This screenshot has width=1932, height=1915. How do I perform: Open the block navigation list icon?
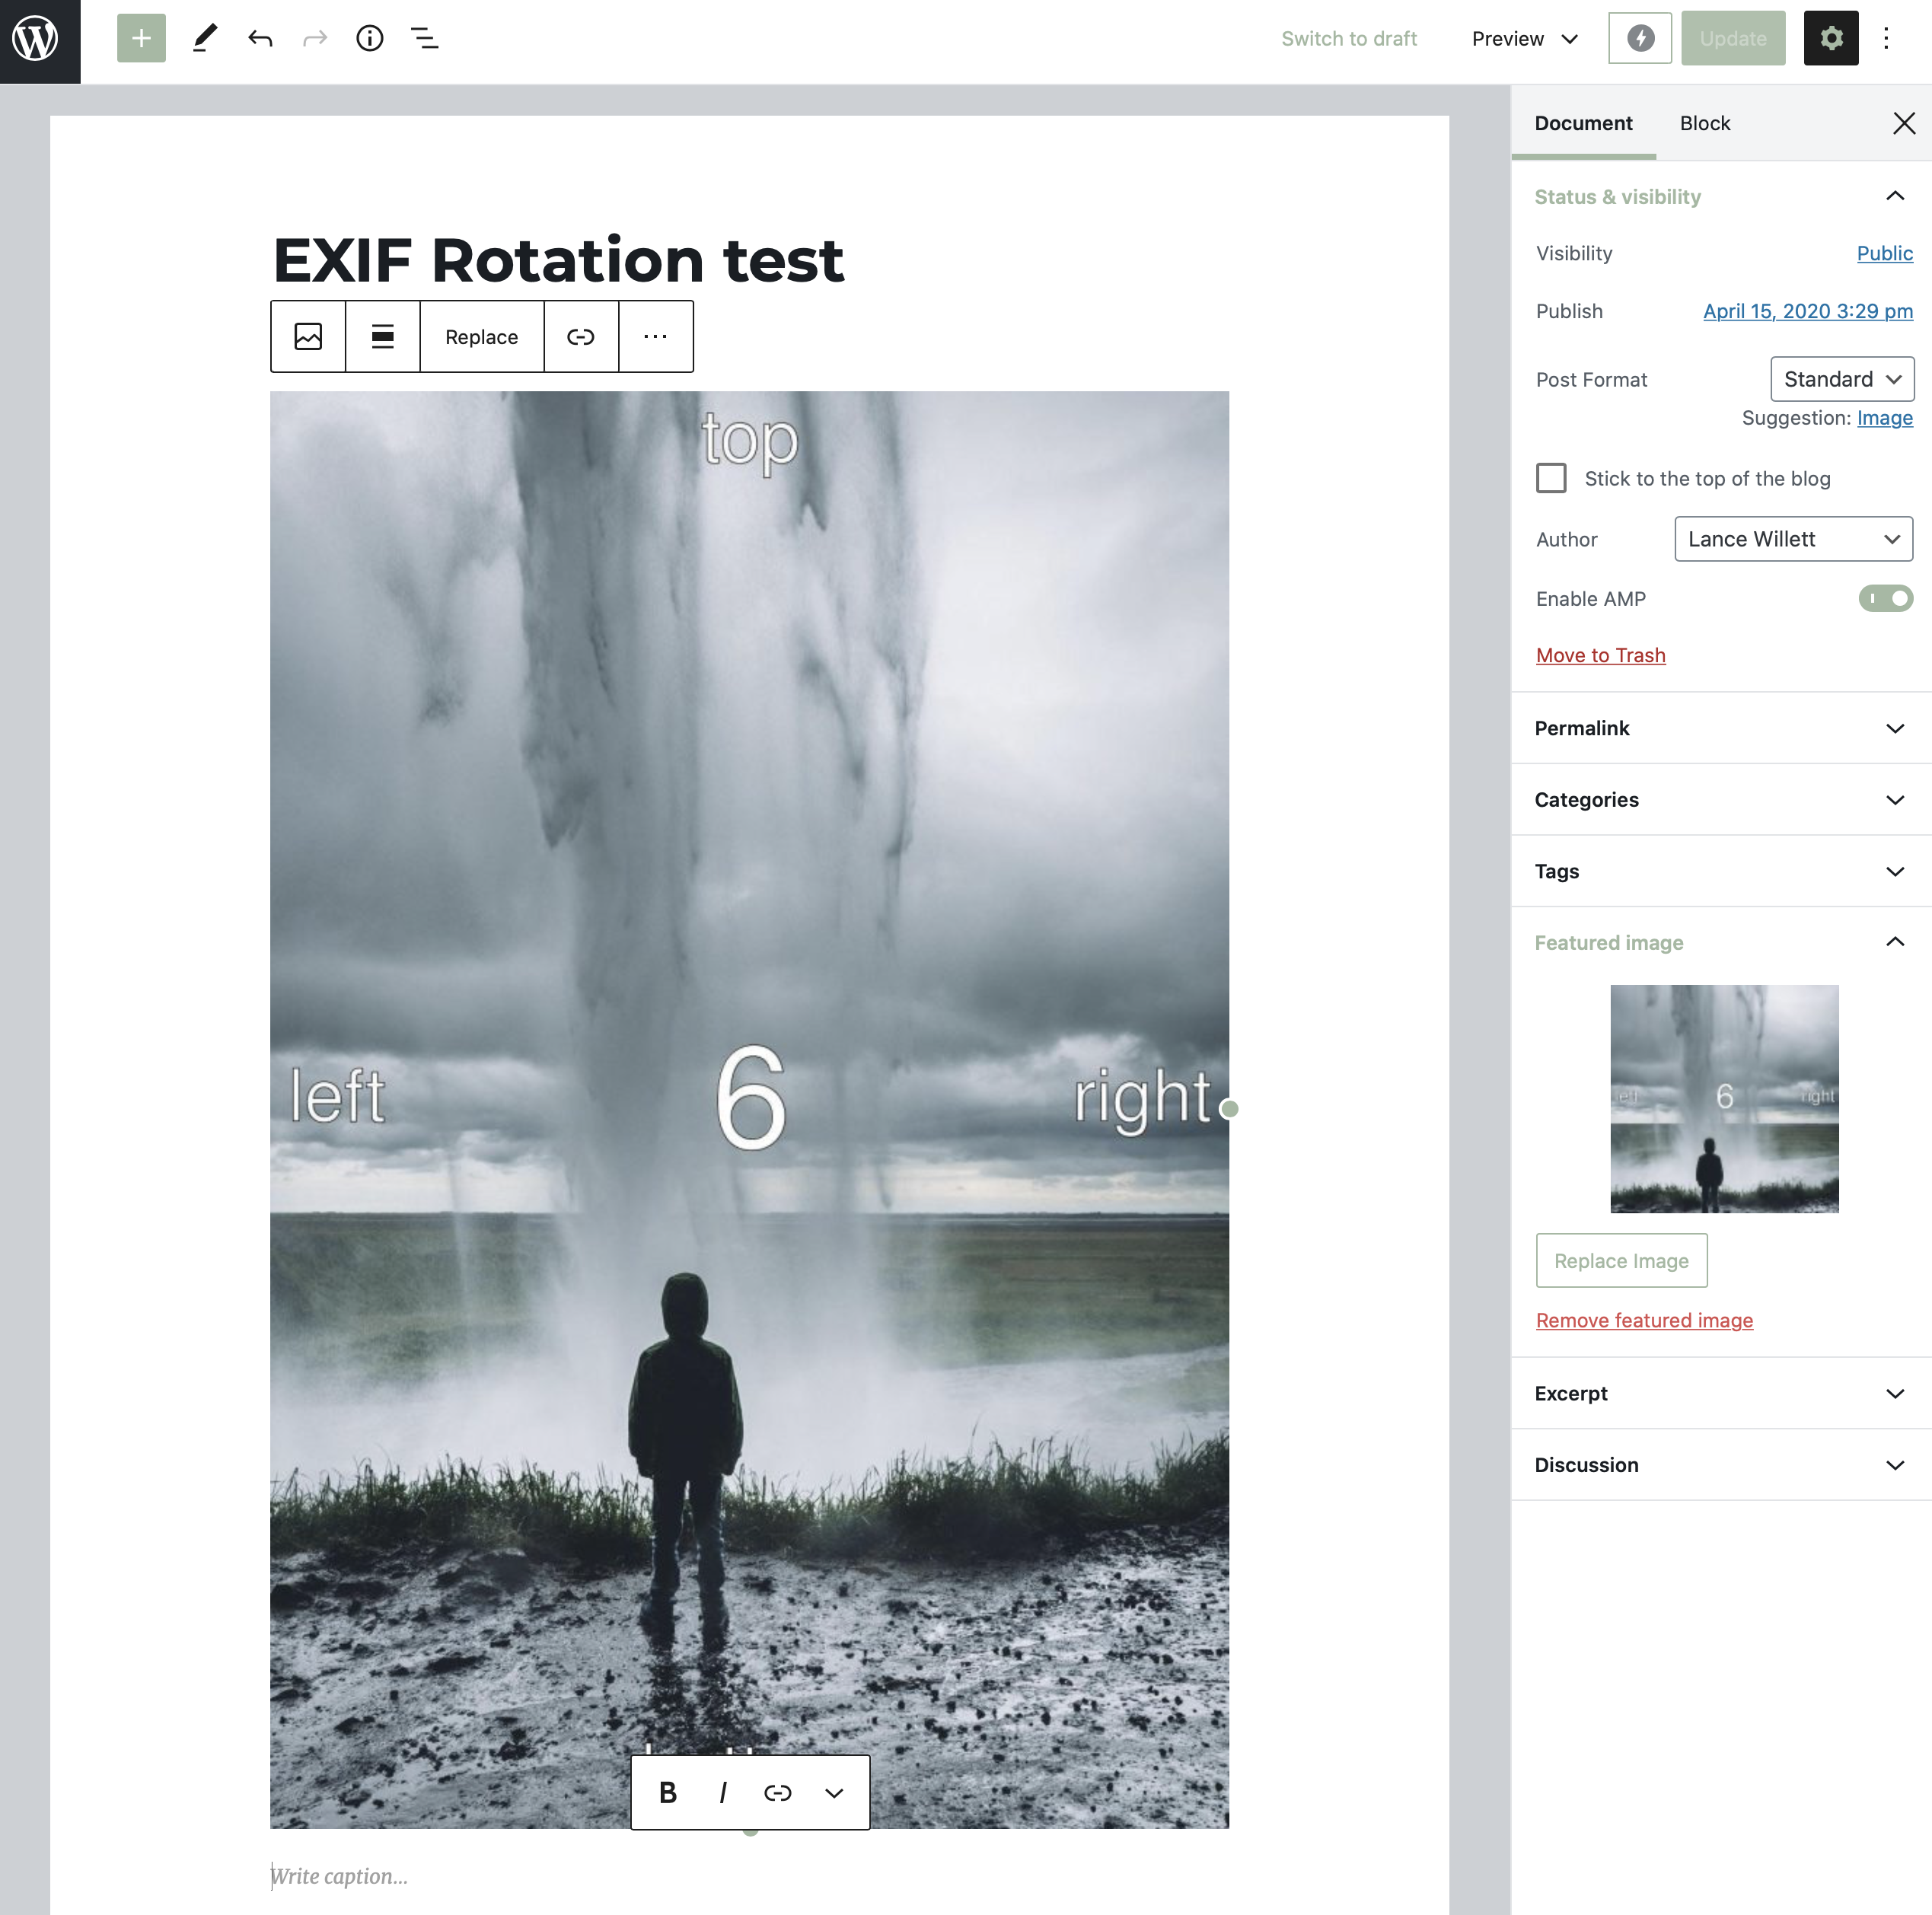(x=425, y=39)
